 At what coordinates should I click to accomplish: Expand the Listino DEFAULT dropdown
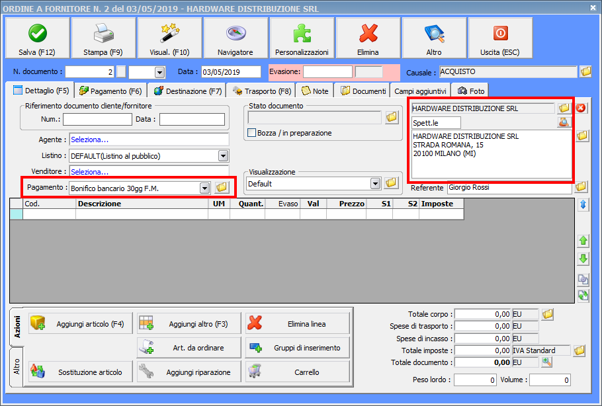click(223, 155)
